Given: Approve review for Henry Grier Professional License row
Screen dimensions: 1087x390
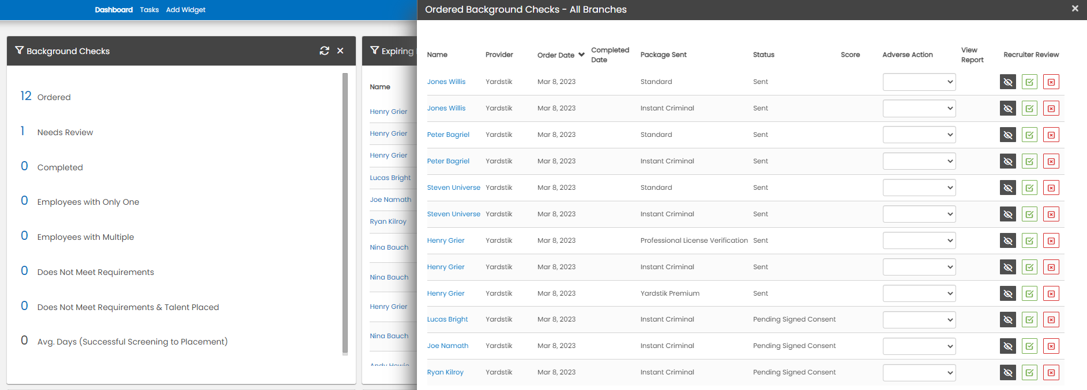Looking at the screenshot, I should 1029,240.
